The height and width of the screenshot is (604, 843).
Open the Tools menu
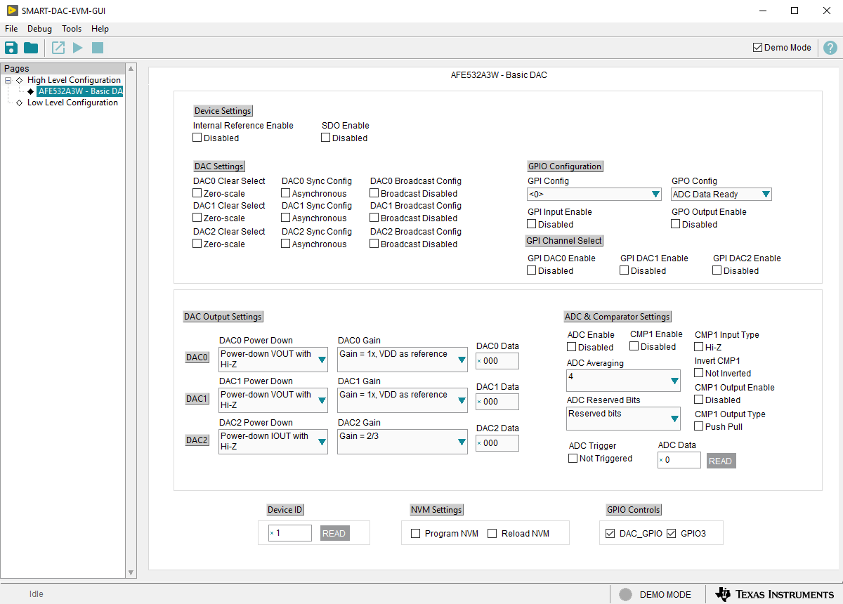click(72, 29)
